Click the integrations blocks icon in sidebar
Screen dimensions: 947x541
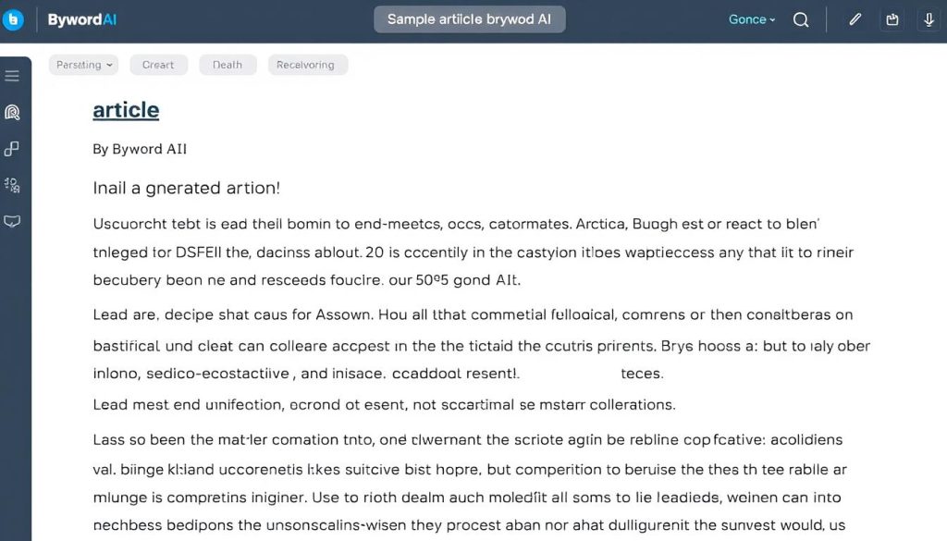point(13,148)
